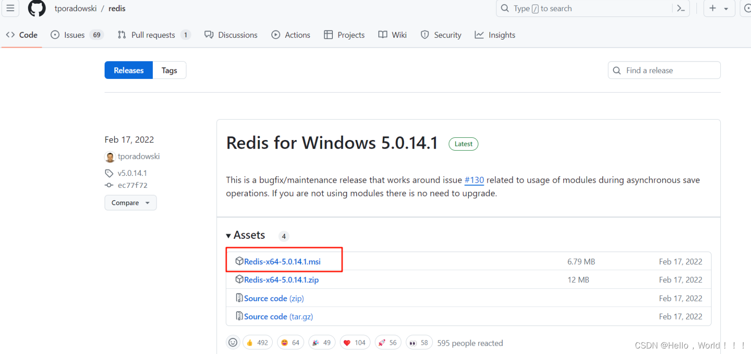Screen dimensions: 751x354
Task: Go to the Discussions tab
Action: (x=231, y=35)
